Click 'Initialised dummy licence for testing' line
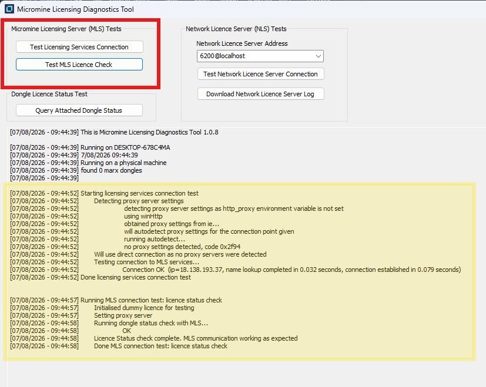 144,308
